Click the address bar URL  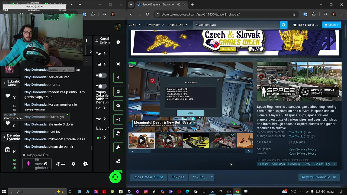coord(201,14)
